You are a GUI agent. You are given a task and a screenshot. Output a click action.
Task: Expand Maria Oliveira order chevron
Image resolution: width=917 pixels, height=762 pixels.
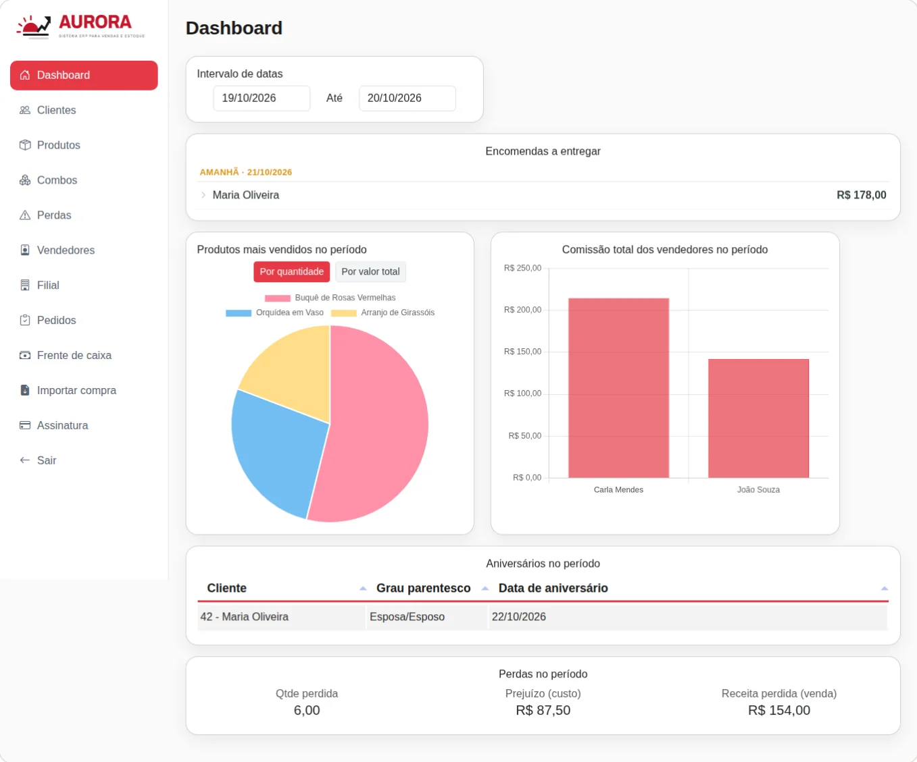pos(203,195)
